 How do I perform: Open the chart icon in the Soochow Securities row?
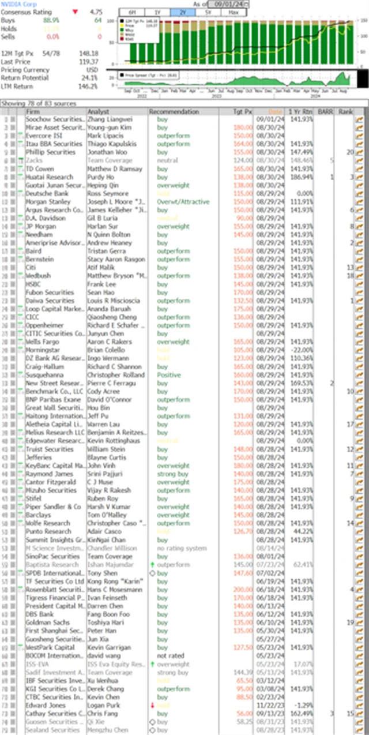click(360, 119)
